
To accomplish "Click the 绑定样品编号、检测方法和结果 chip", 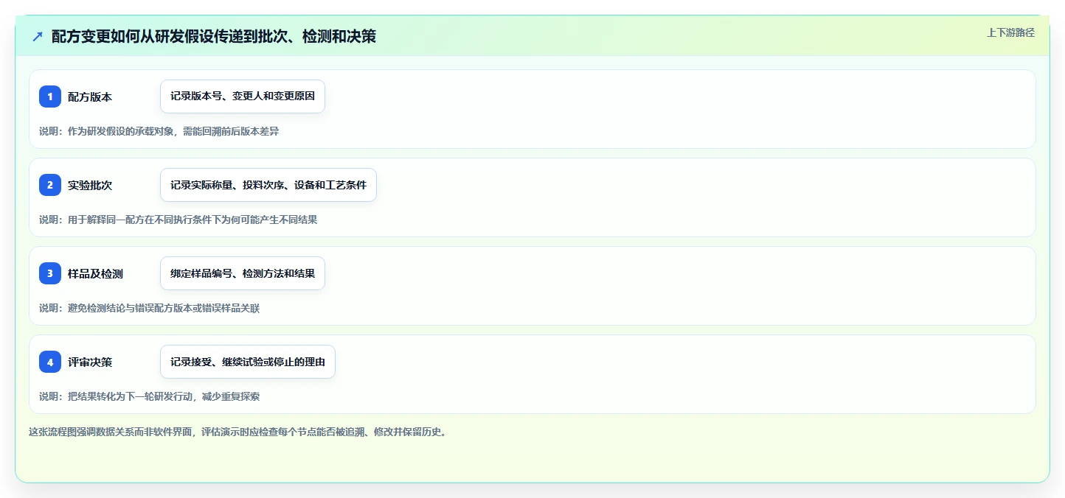I will 243,273.
